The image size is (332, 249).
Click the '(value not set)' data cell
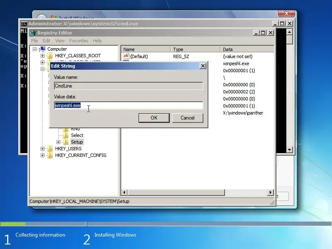237,56
